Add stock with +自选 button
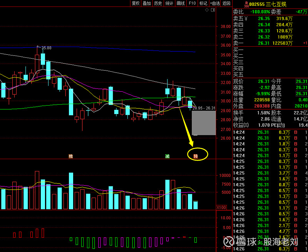The image size is (308, 252). 215,3
